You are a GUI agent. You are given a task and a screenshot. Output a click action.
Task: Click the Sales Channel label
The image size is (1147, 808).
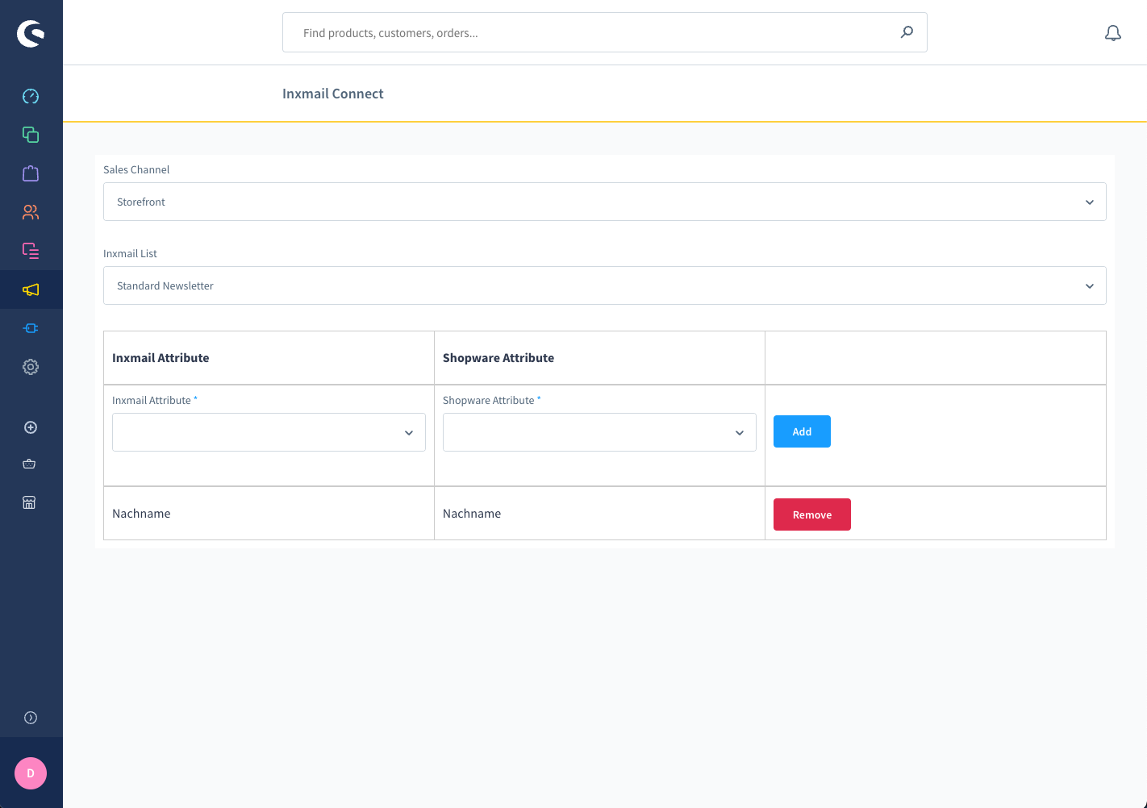pyautogui.click(x=136, y=169)
